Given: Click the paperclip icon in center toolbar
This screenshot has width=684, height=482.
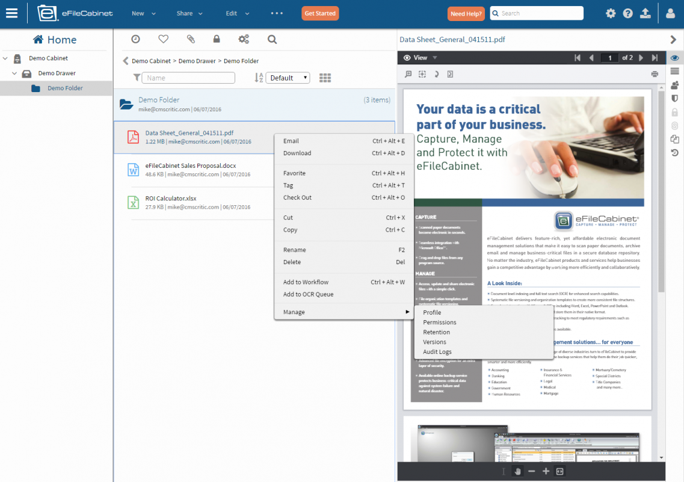Looking at the screenshot, I should 191,39.
